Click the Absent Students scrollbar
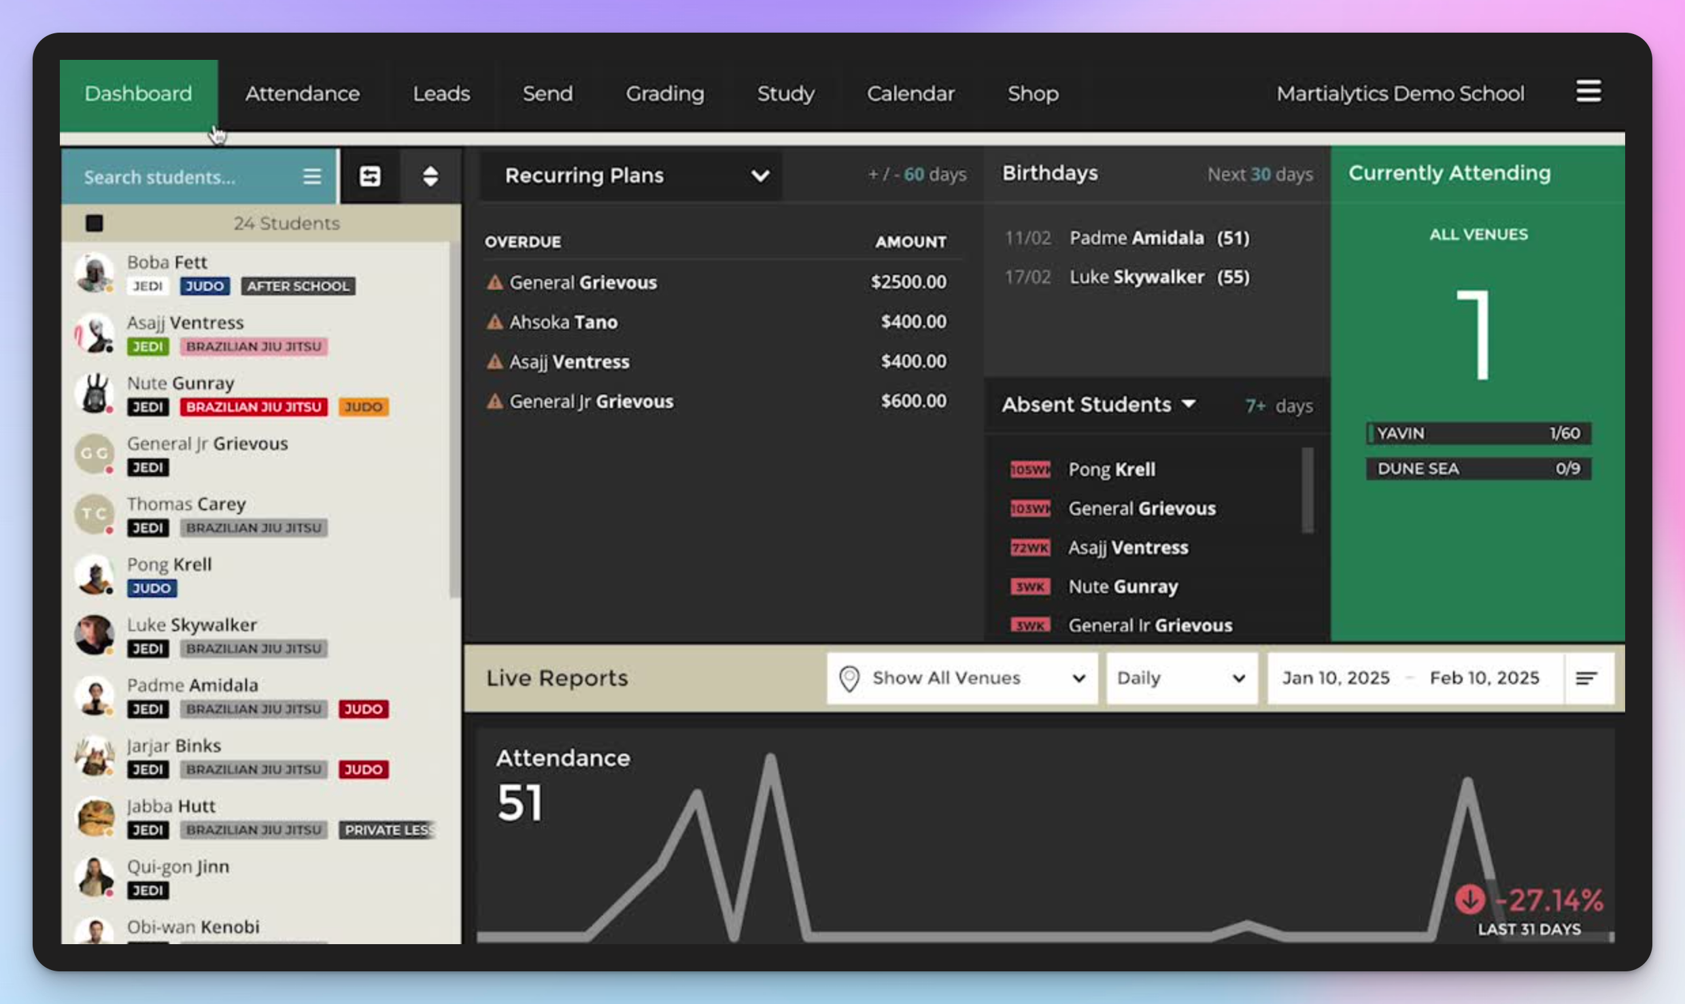 tap(1307, 490)
